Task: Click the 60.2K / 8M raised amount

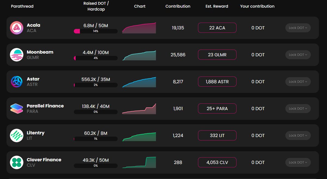Action: pos(96,133)
